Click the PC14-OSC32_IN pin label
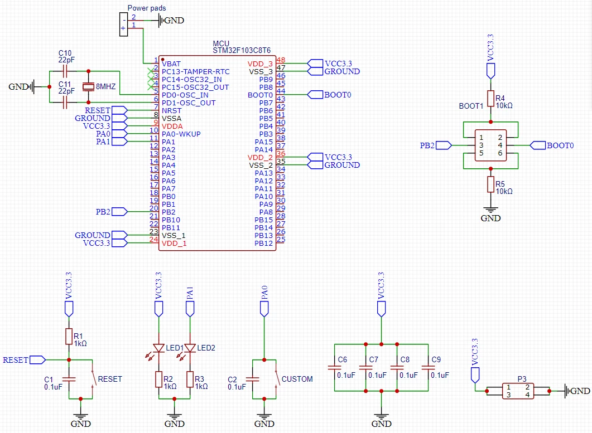The width and height of the screenshot is (592, 433). 192,80
